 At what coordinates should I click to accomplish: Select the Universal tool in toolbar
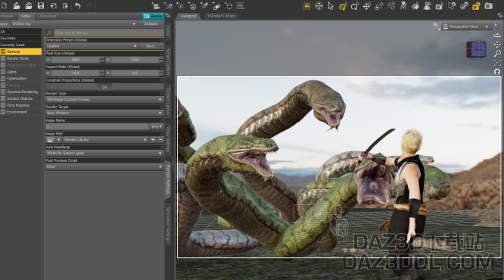pyautogui.click(x=319, y=6)
